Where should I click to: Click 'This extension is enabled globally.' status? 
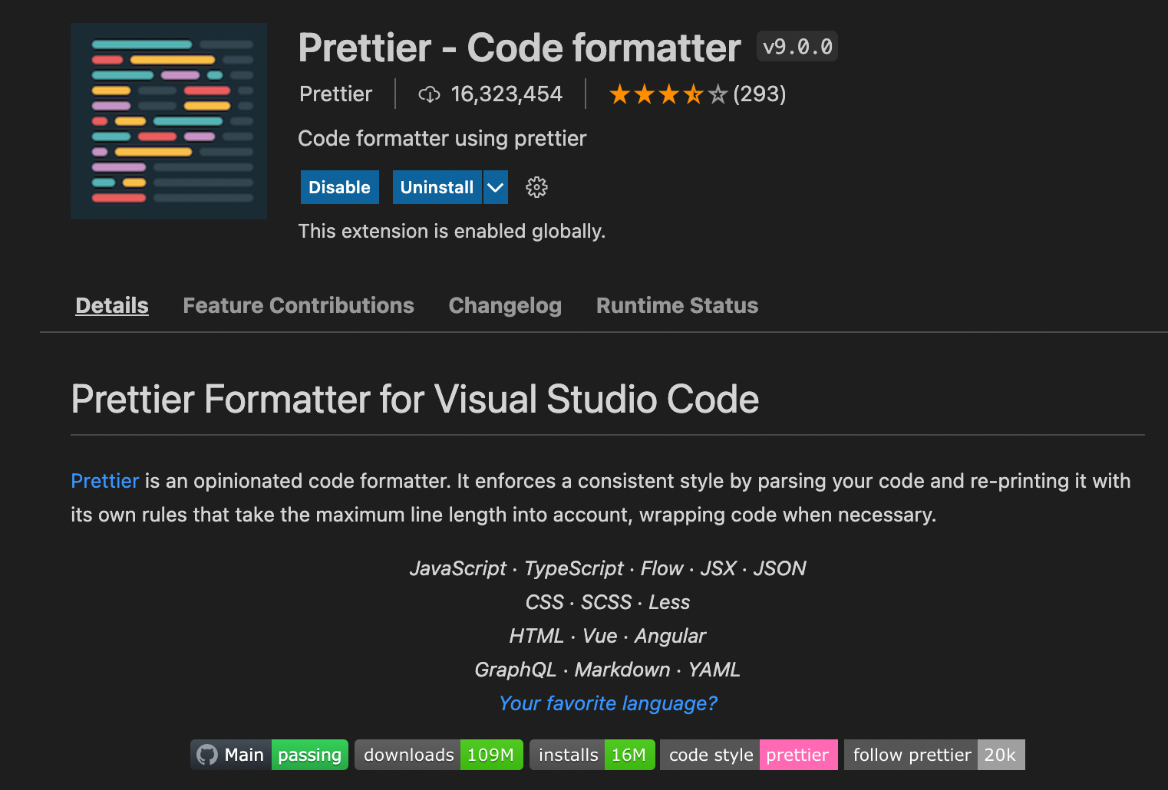[452, 231]
